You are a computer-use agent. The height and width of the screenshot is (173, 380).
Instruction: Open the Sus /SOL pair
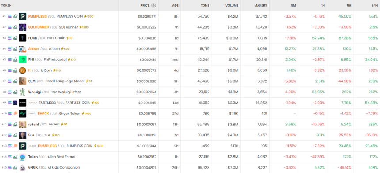click(36, 135)
